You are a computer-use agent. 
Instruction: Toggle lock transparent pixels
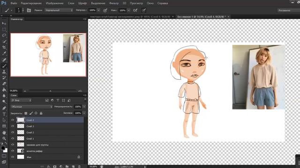[x=26, y=113]
